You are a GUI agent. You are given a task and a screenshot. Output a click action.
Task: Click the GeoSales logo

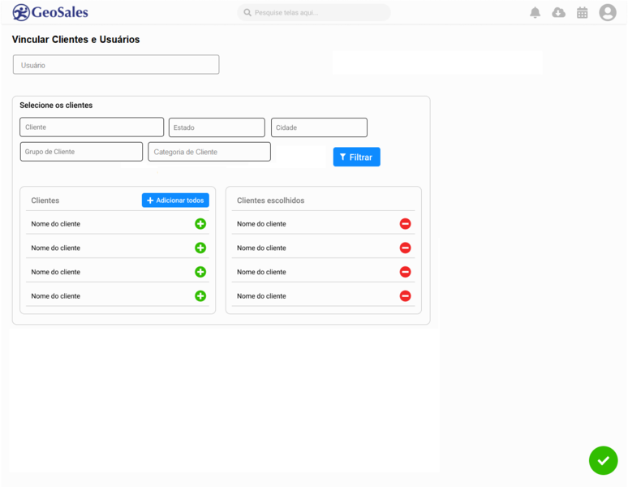(x=50, y=12)
